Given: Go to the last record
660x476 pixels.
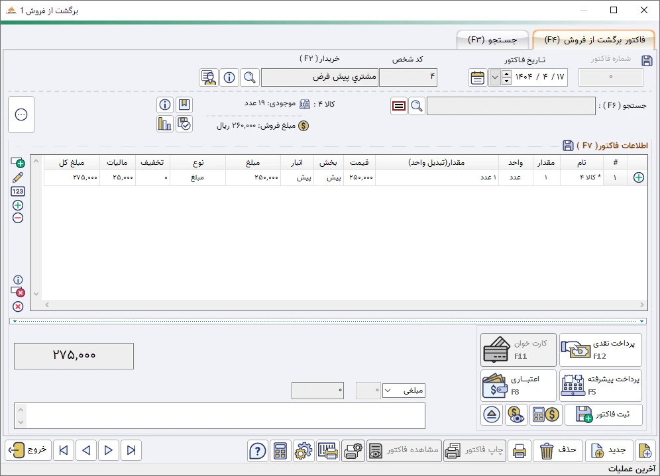Looking at the screenshot, I should click(131, 450).
